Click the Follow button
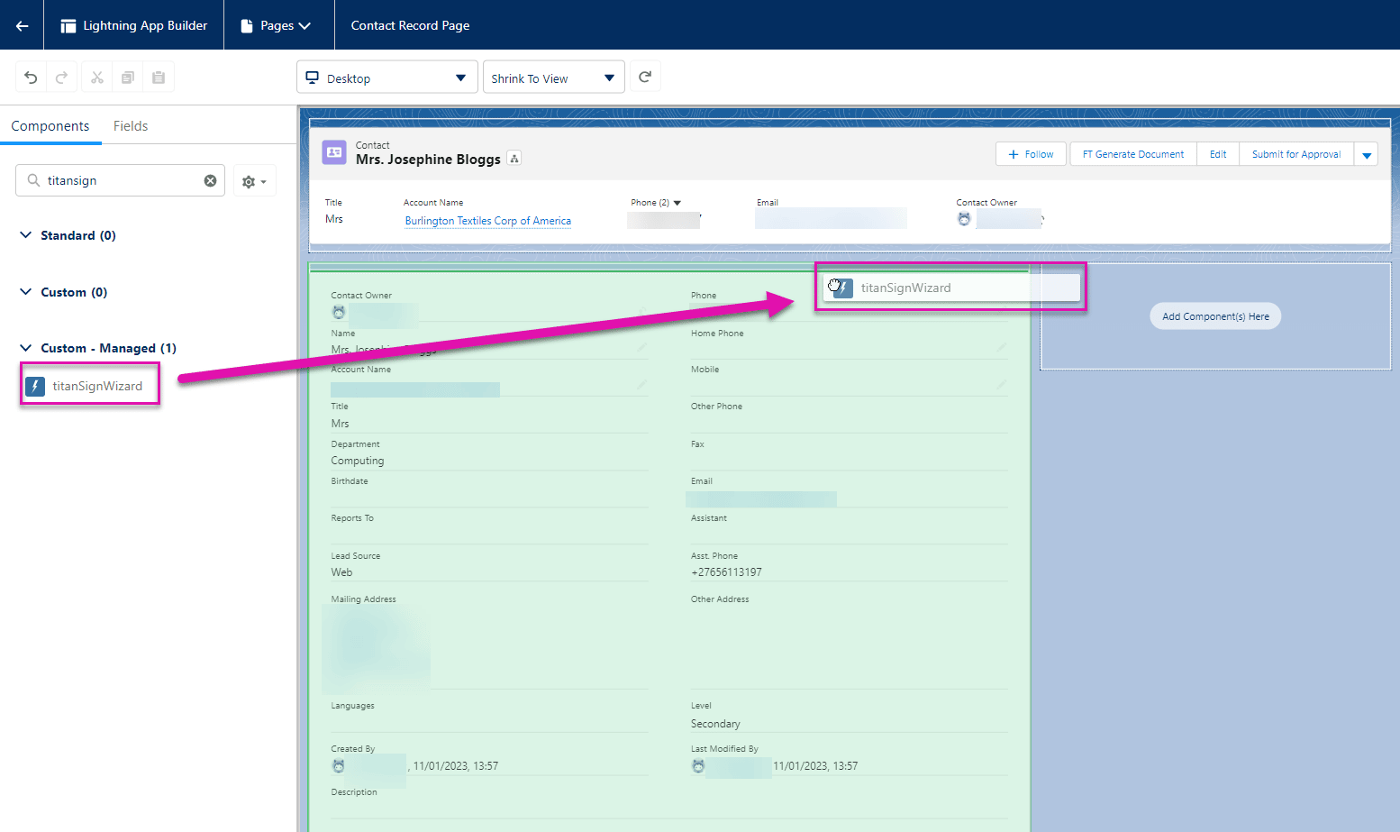 click(1031, 154)
